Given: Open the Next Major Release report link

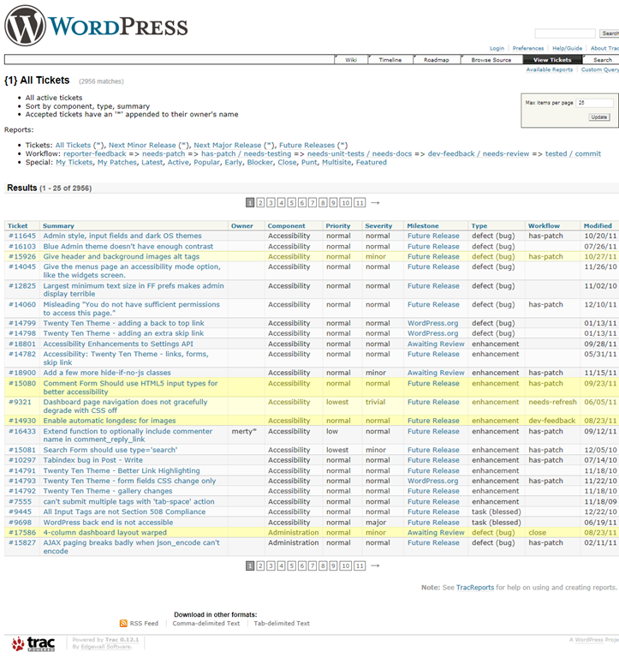Looking at the screenshot, I should [227, 145].
